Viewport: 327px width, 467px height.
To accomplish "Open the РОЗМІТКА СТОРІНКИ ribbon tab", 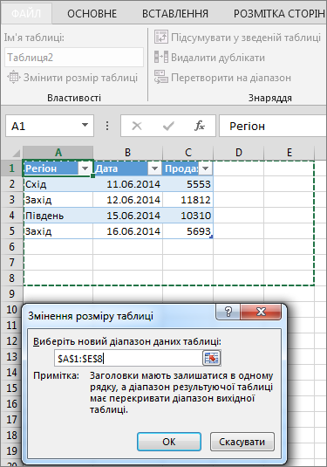I will [278, 14].
